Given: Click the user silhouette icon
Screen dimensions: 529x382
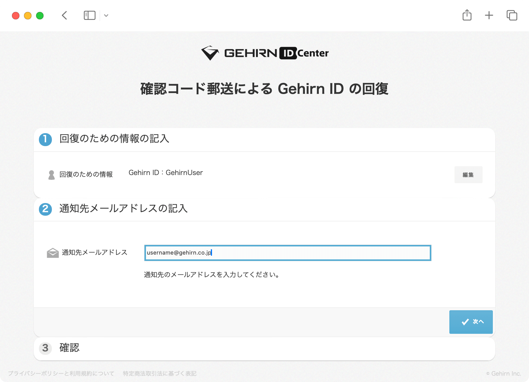Looking at the screenshot, I should click(52, 175).
